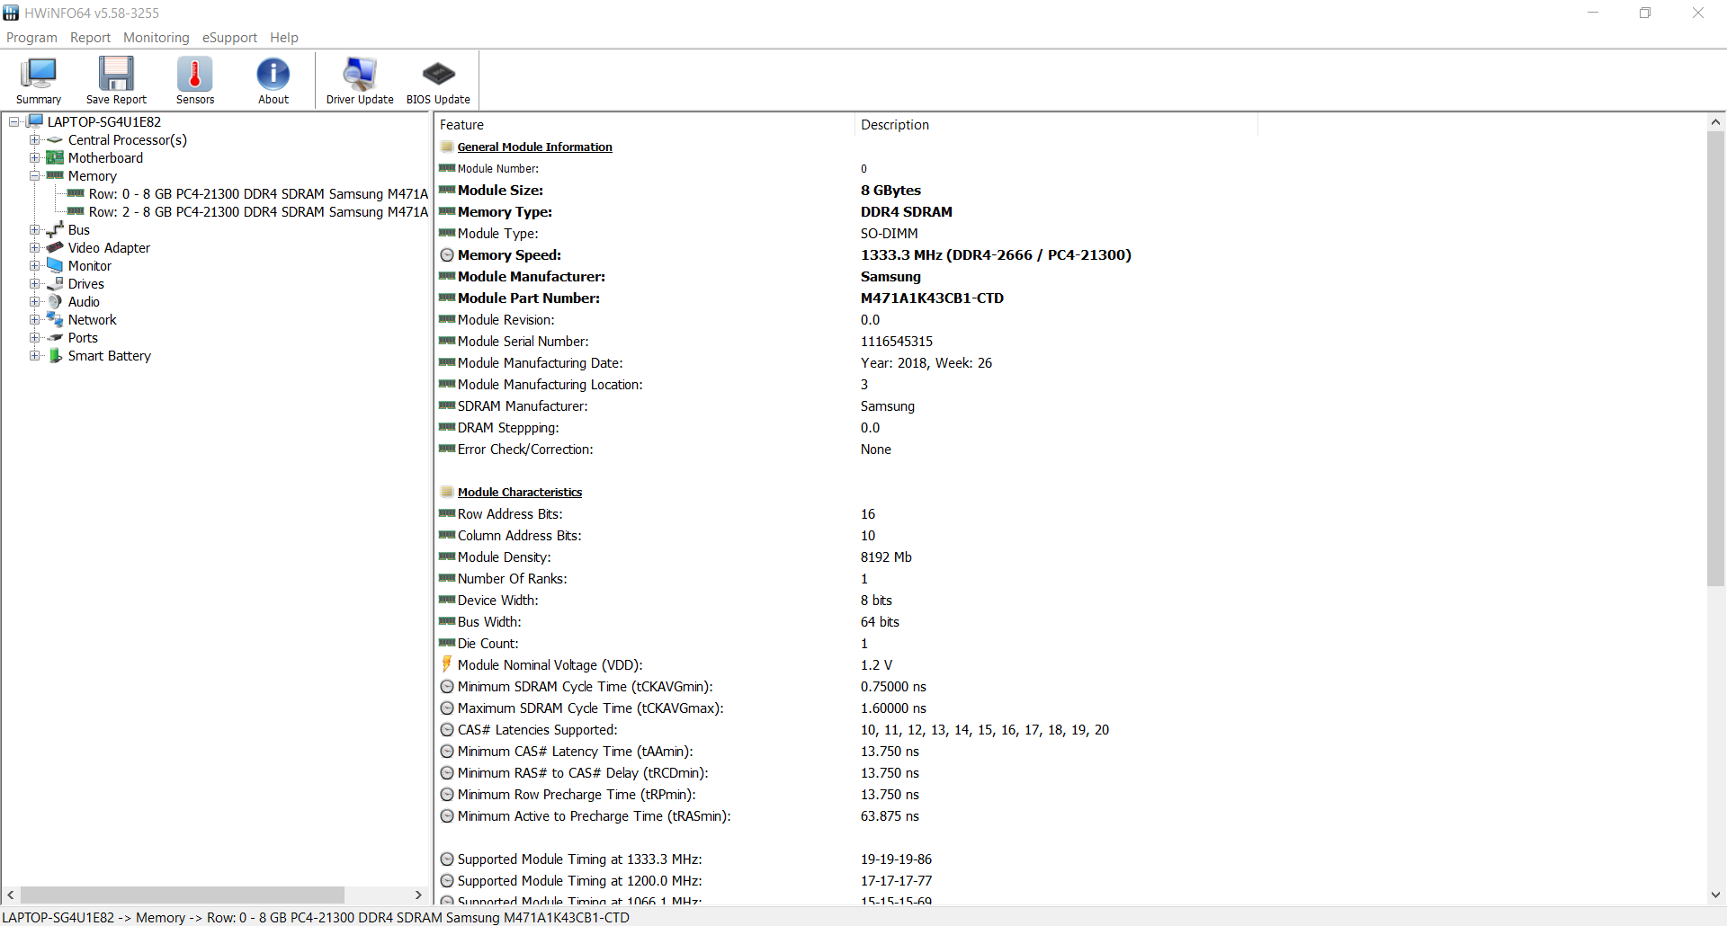Click the RAM icon beside Module Size
The image size is (1727, 926).
[x=447, y=190]
